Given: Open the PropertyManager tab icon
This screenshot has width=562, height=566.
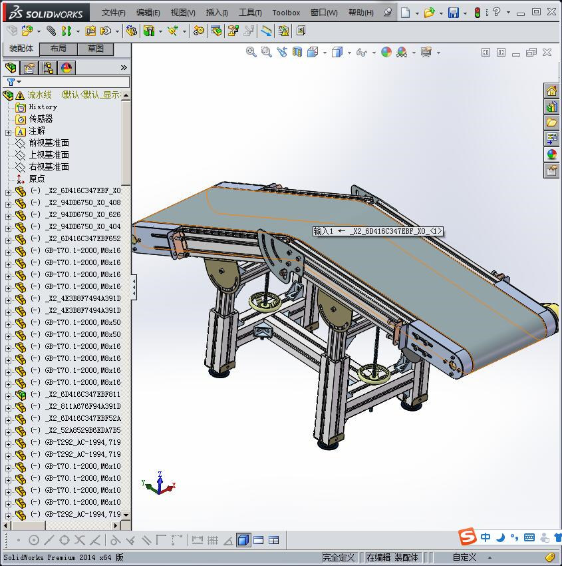Looking at the screenshot, I should point(29,68).
